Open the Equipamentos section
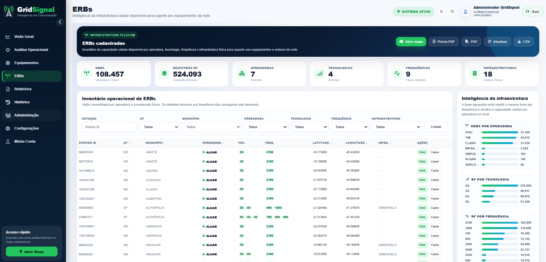 [32, 63]
